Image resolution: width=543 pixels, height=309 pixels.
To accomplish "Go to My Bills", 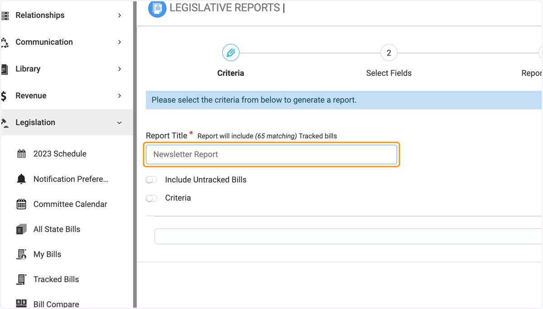I will [x=47, y=254].
